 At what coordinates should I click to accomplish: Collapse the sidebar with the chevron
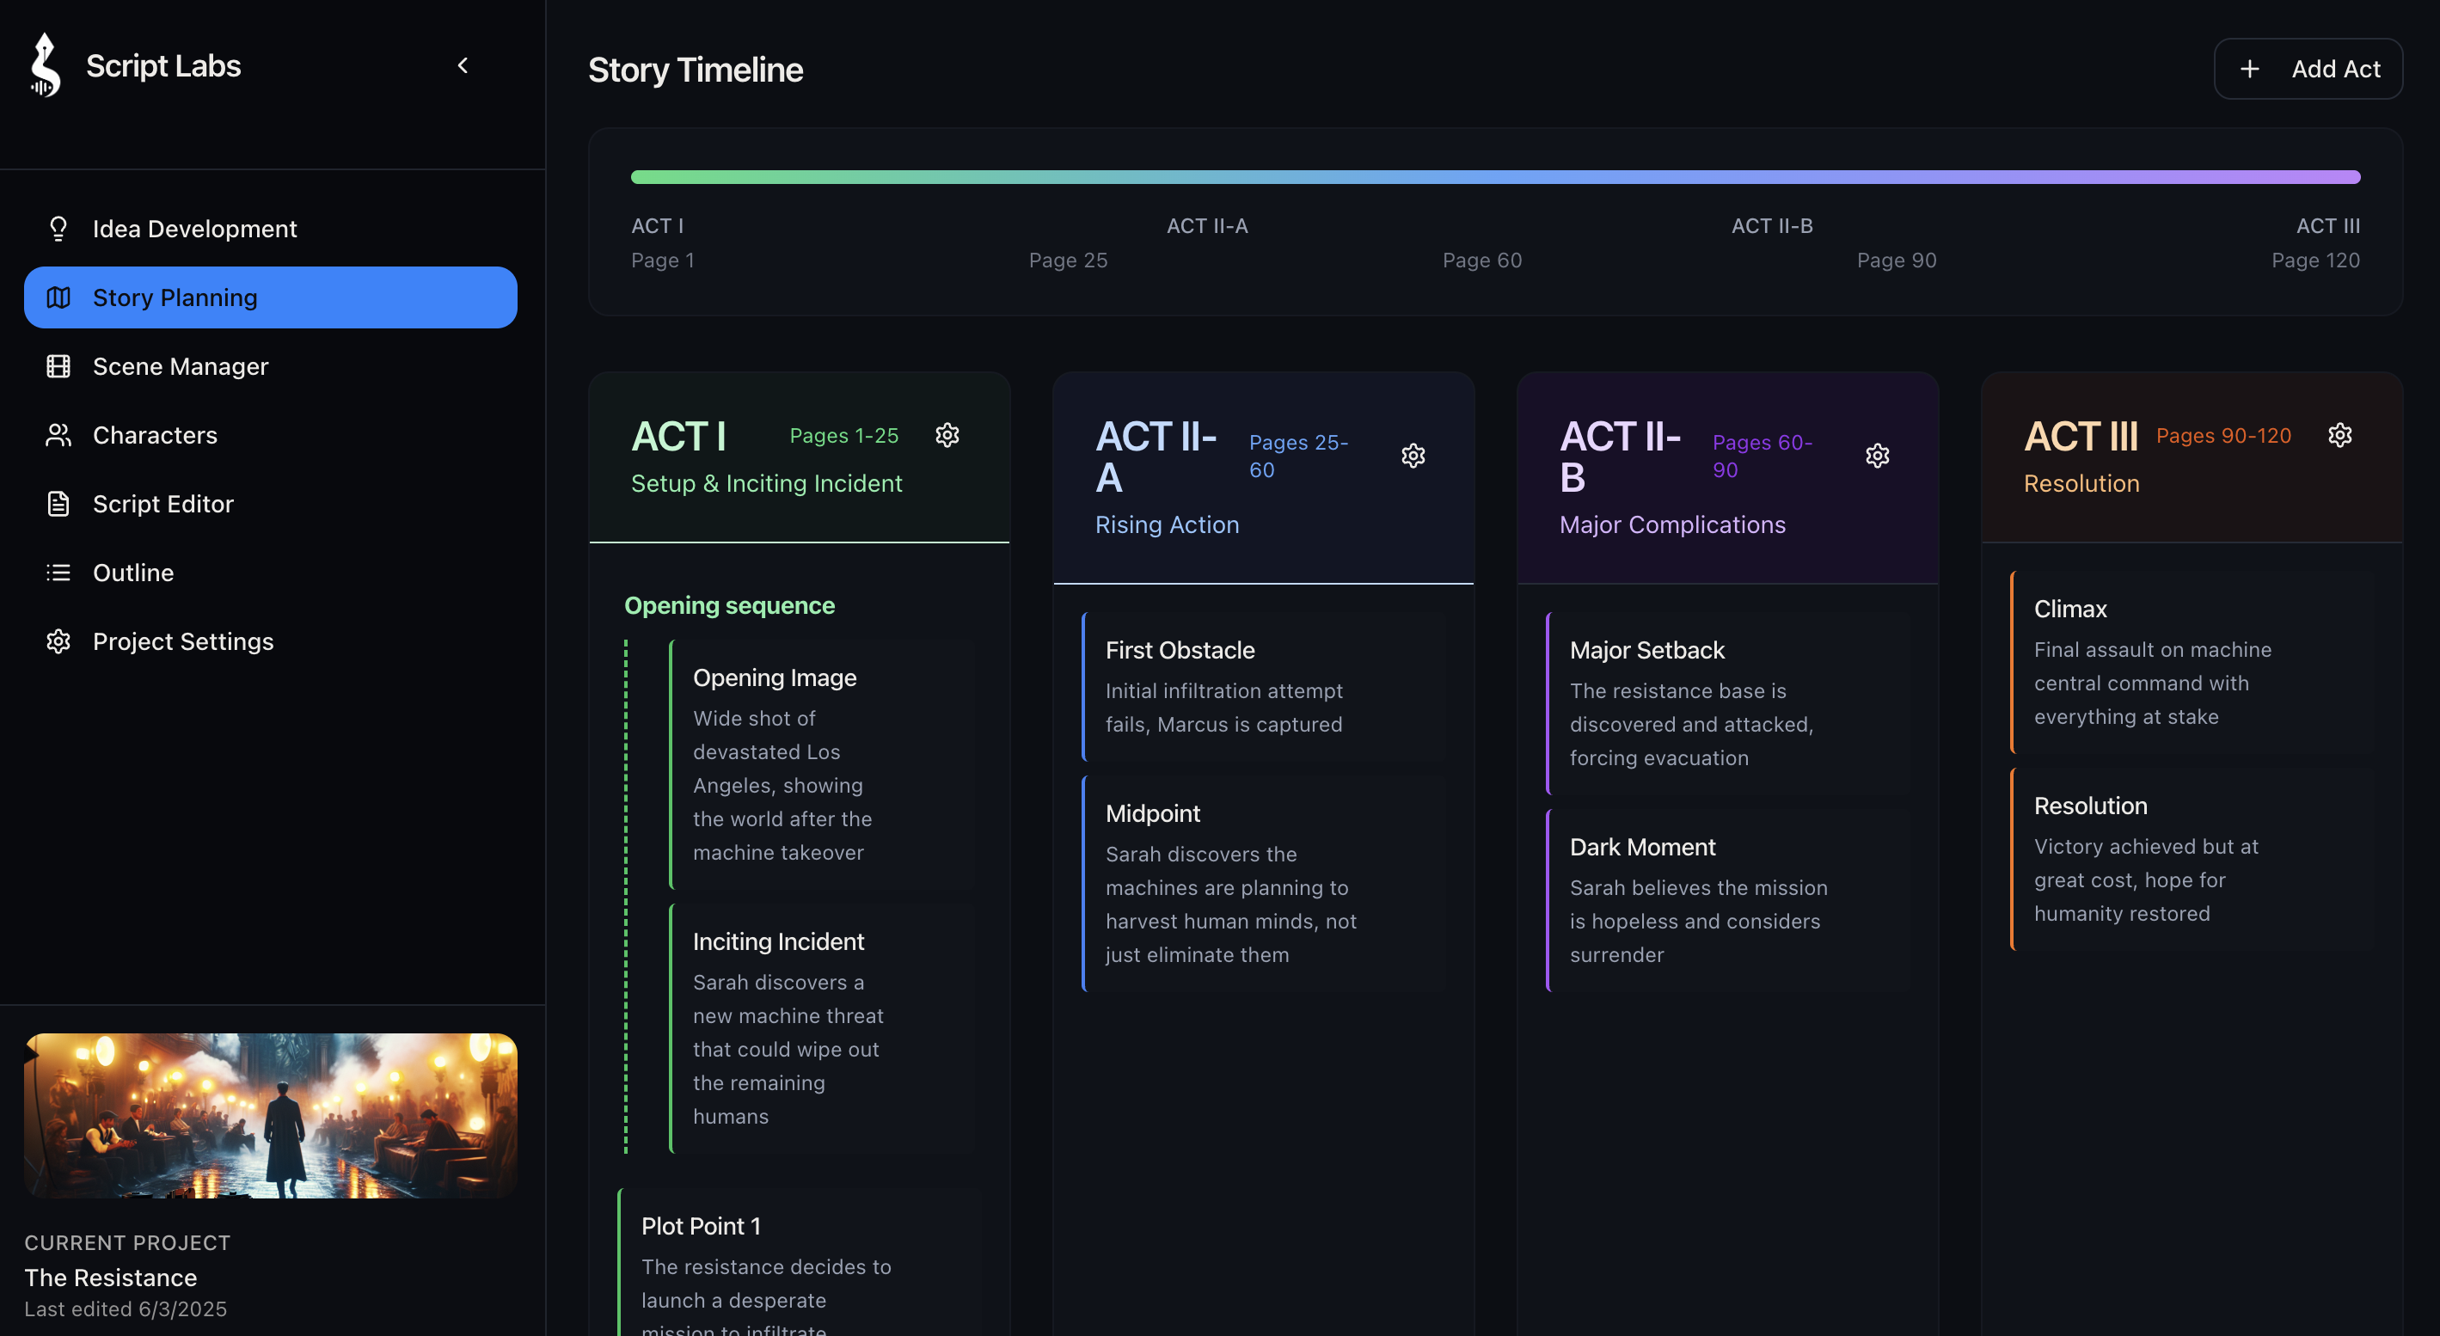pos(463,65)
